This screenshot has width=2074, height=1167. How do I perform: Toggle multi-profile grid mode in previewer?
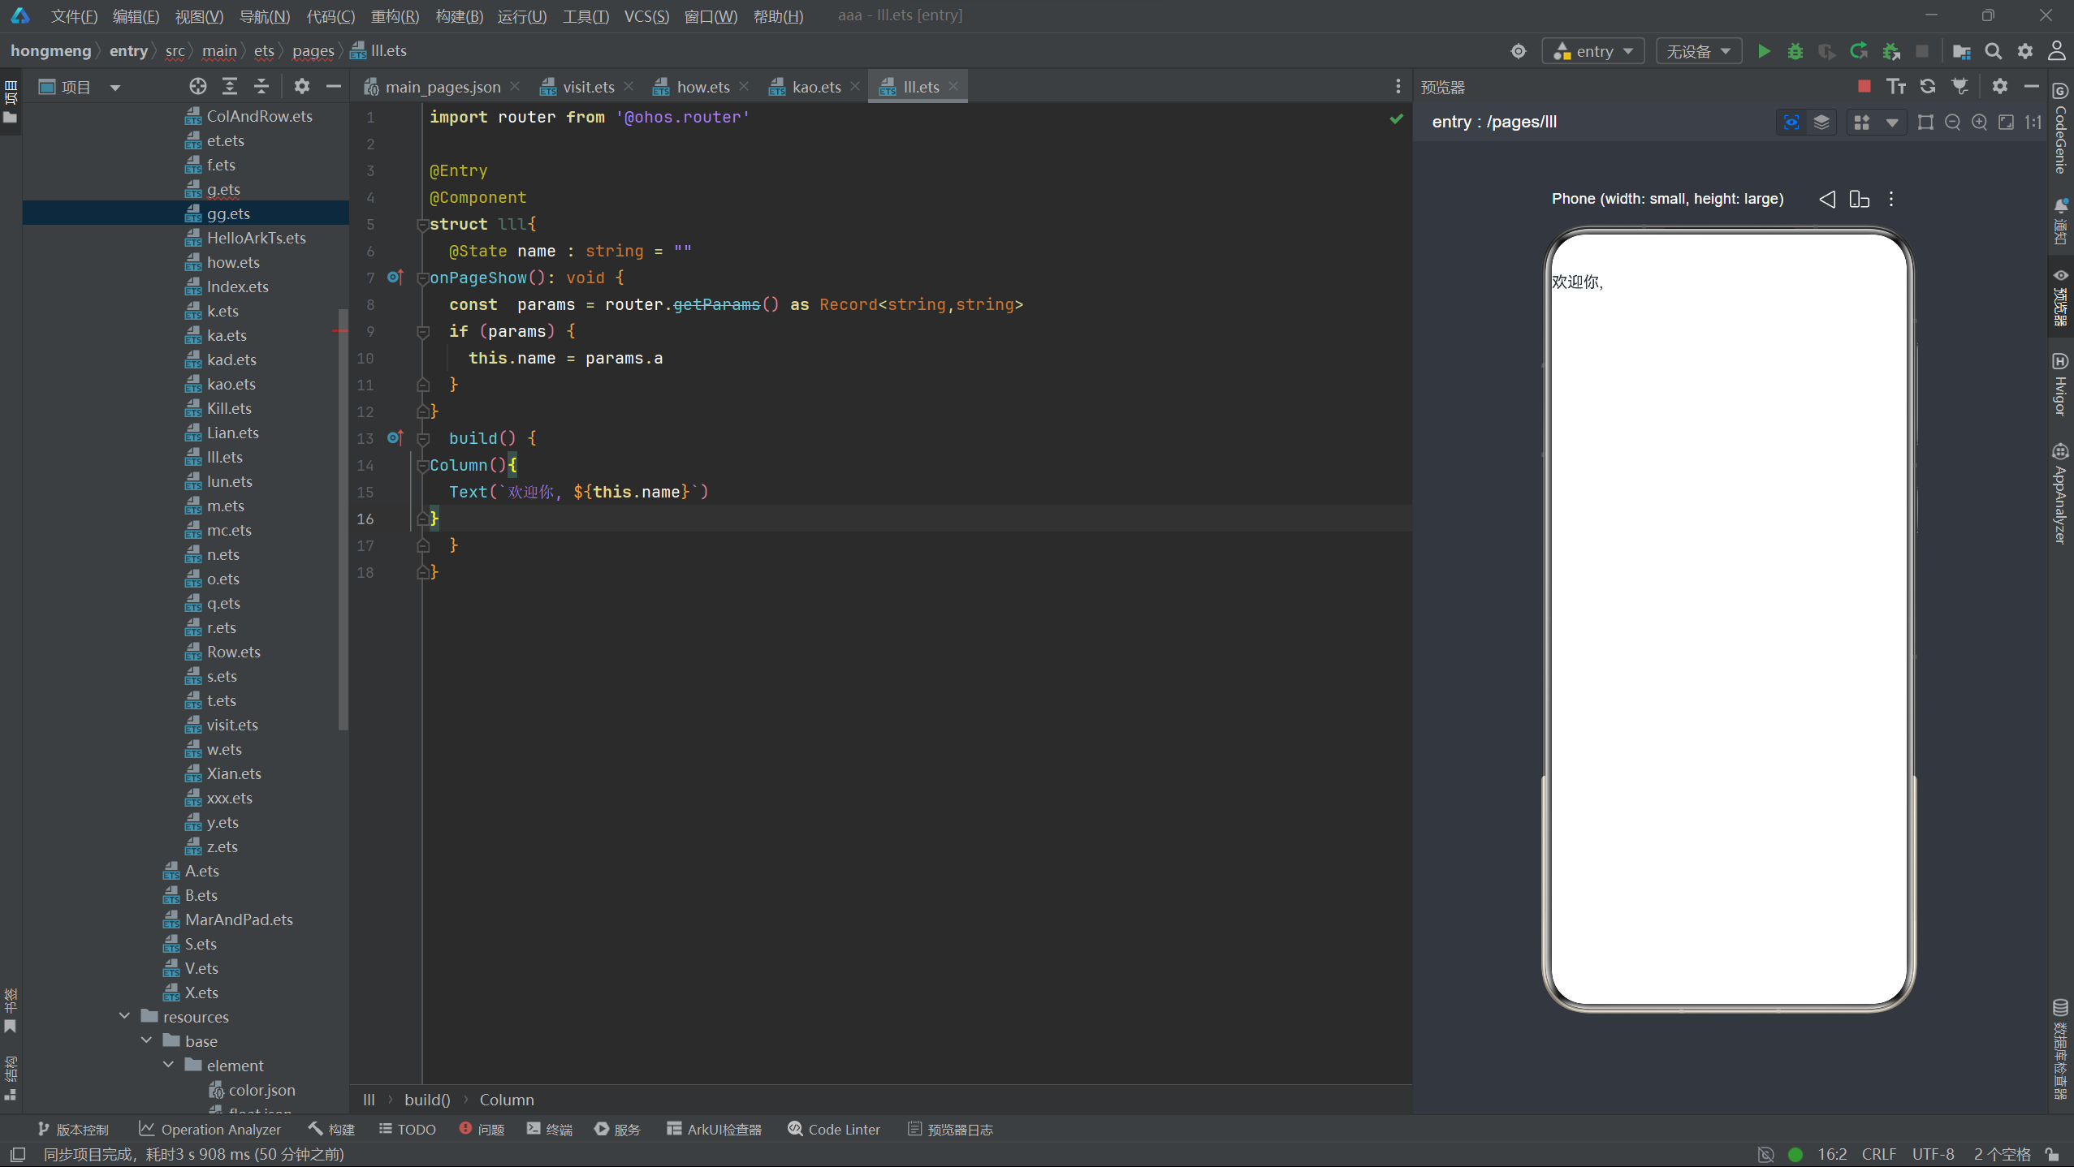coord(1861,122)
